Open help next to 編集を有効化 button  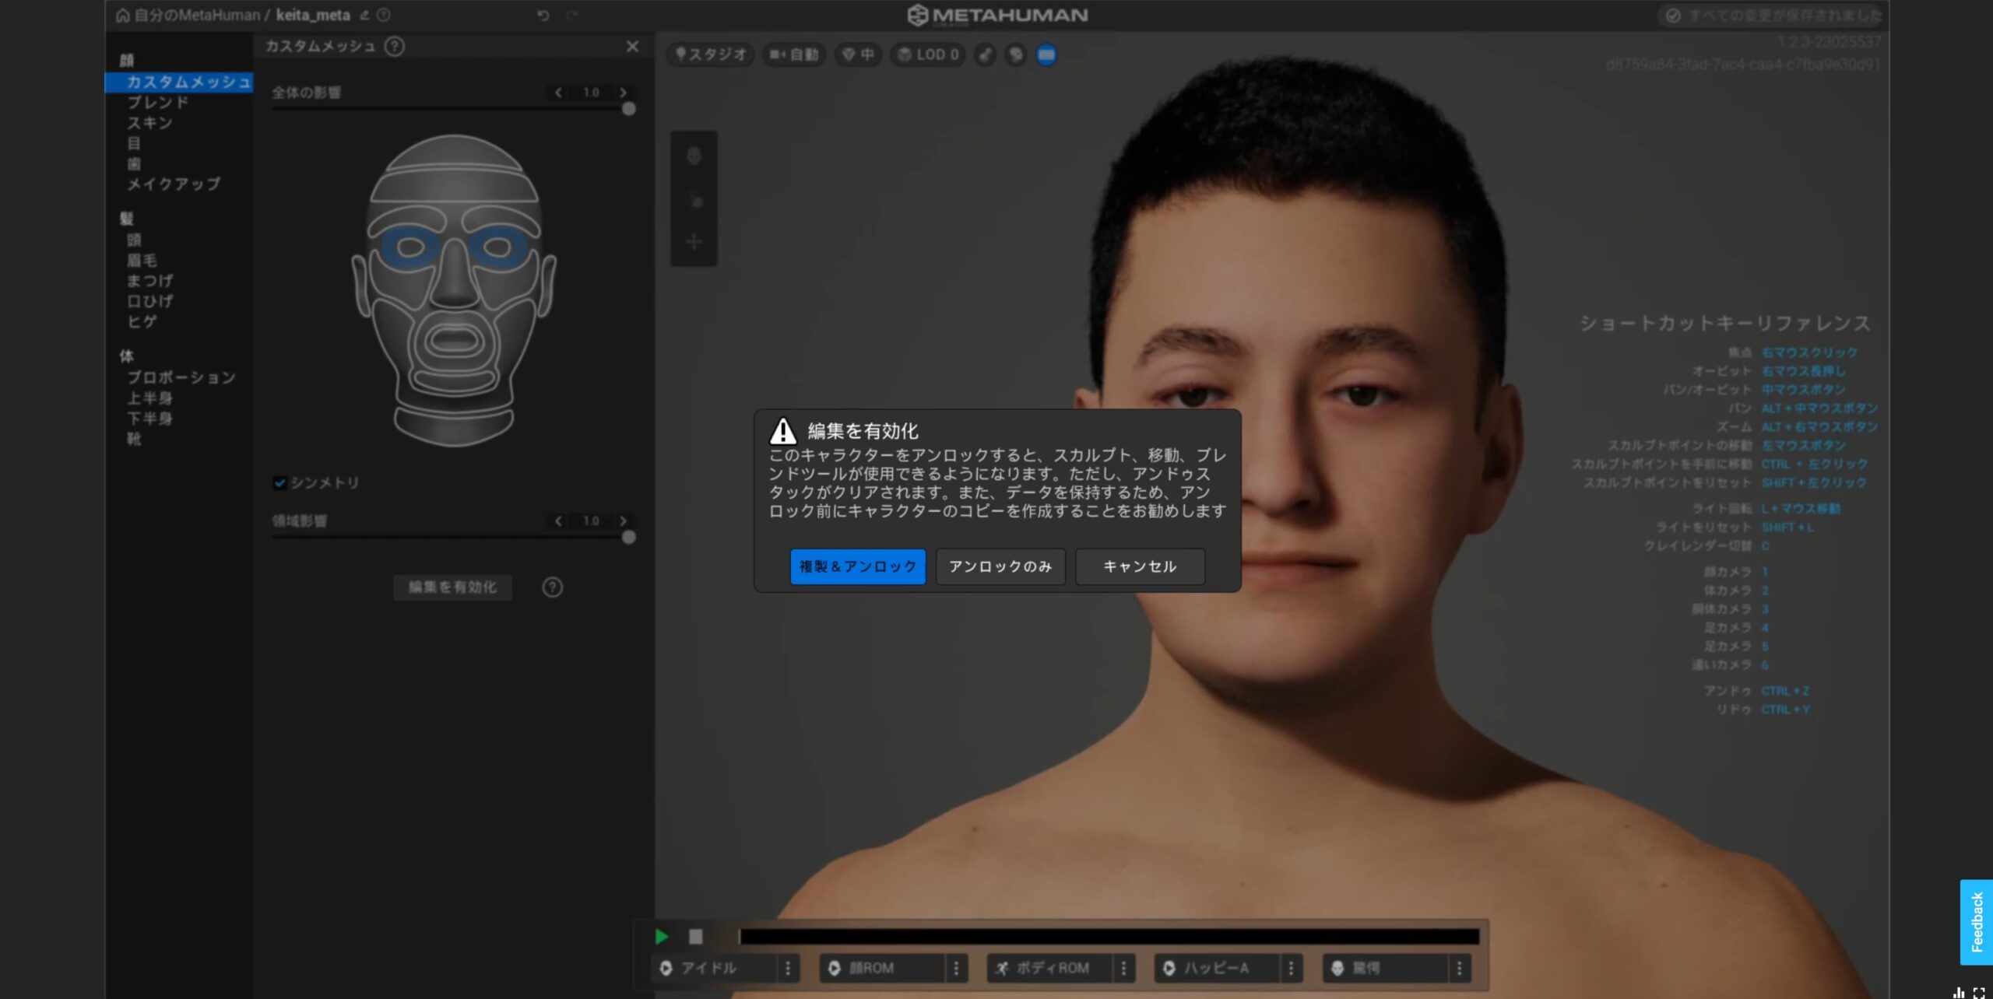pos(552,587)
